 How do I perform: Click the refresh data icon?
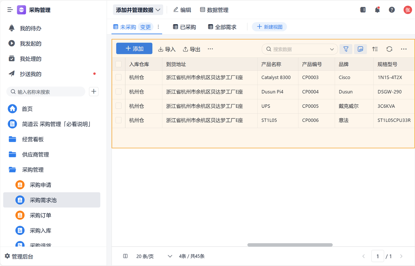(389, 49)
